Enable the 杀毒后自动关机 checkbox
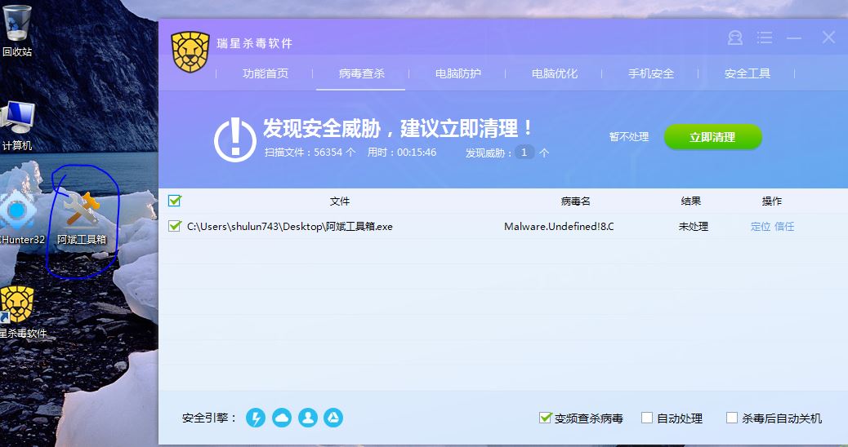This screenshot has height=447, width=848. pos(732,418)
